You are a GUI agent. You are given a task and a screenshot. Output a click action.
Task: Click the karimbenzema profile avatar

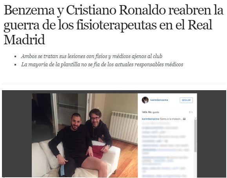pyautogui.click(x=145, y=100)
